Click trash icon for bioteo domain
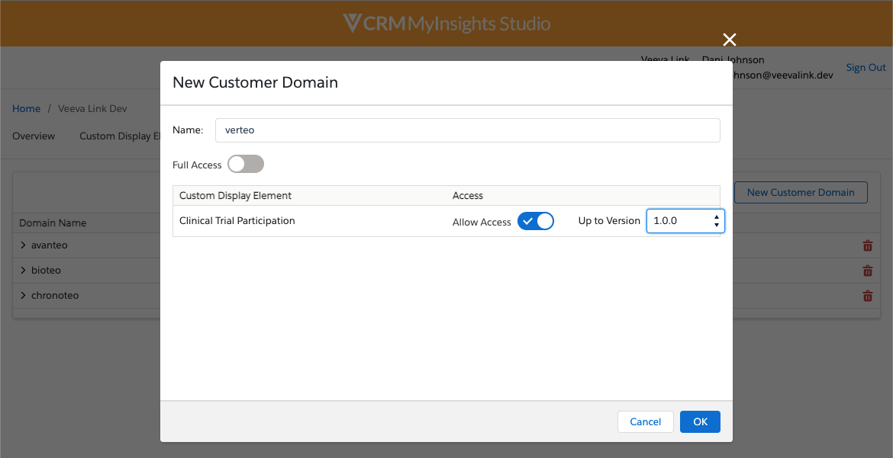 tap(867, 271)
